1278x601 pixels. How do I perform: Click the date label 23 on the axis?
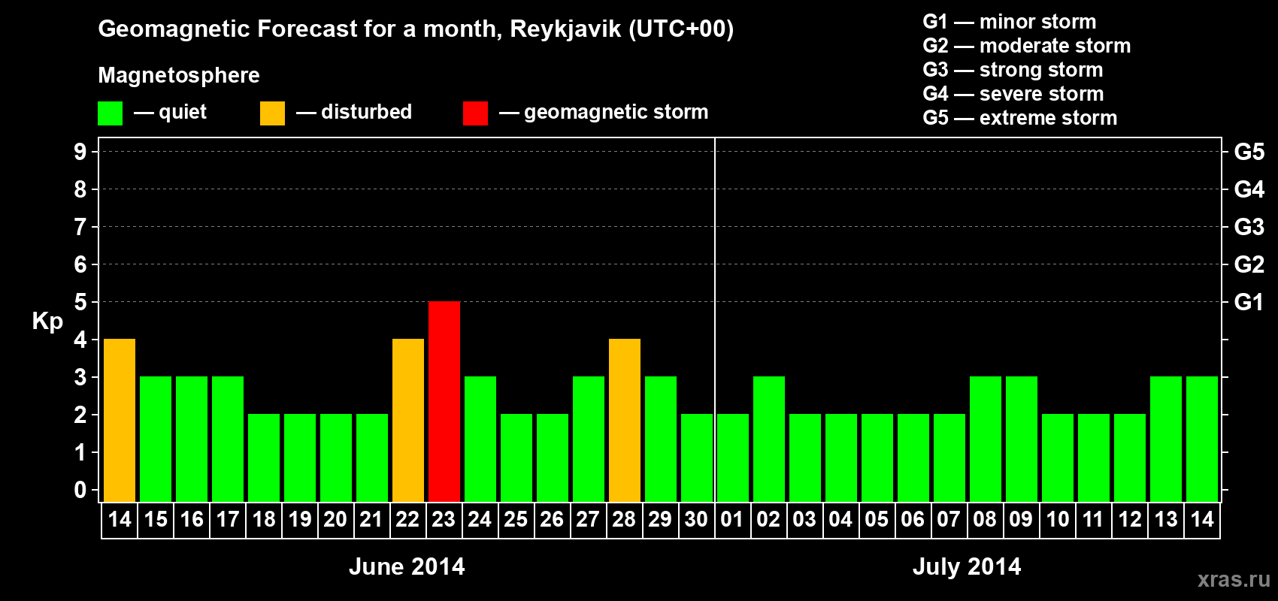444,519
